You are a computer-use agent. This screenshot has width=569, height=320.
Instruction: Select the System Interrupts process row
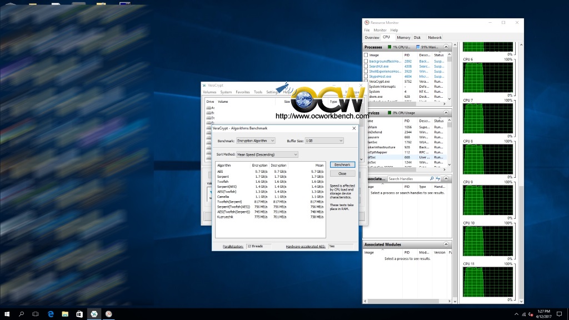[x=405, y=87]
